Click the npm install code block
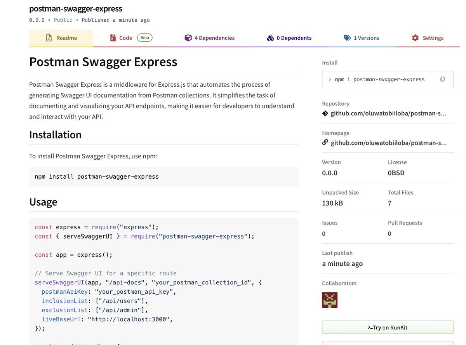466x345 pixels. [163, 176]
